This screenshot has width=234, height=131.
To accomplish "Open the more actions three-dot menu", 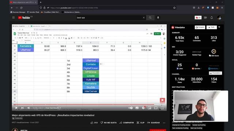I will [164, 123].
